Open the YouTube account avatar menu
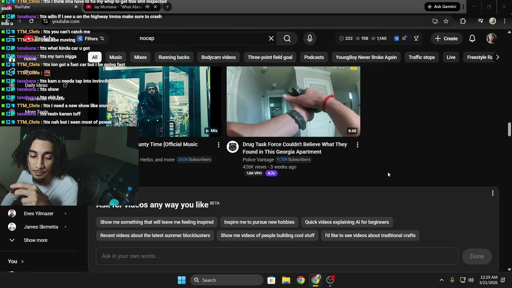Image resolution: width=512 pixels, height=288 pixels. [x=492, y=38]
